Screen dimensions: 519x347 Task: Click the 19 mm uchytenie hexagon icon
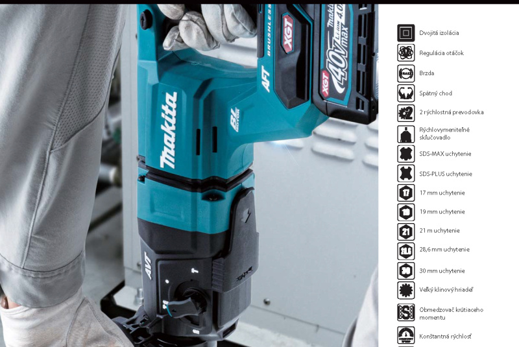point(406,212)
